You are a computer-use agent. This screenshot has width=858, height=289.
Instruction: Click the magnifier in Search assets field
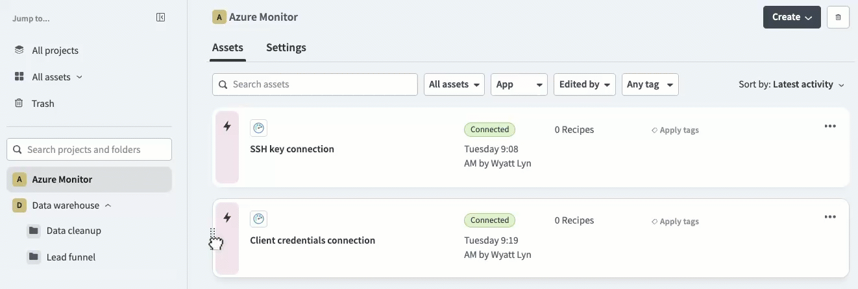click(x=223, y=84)
